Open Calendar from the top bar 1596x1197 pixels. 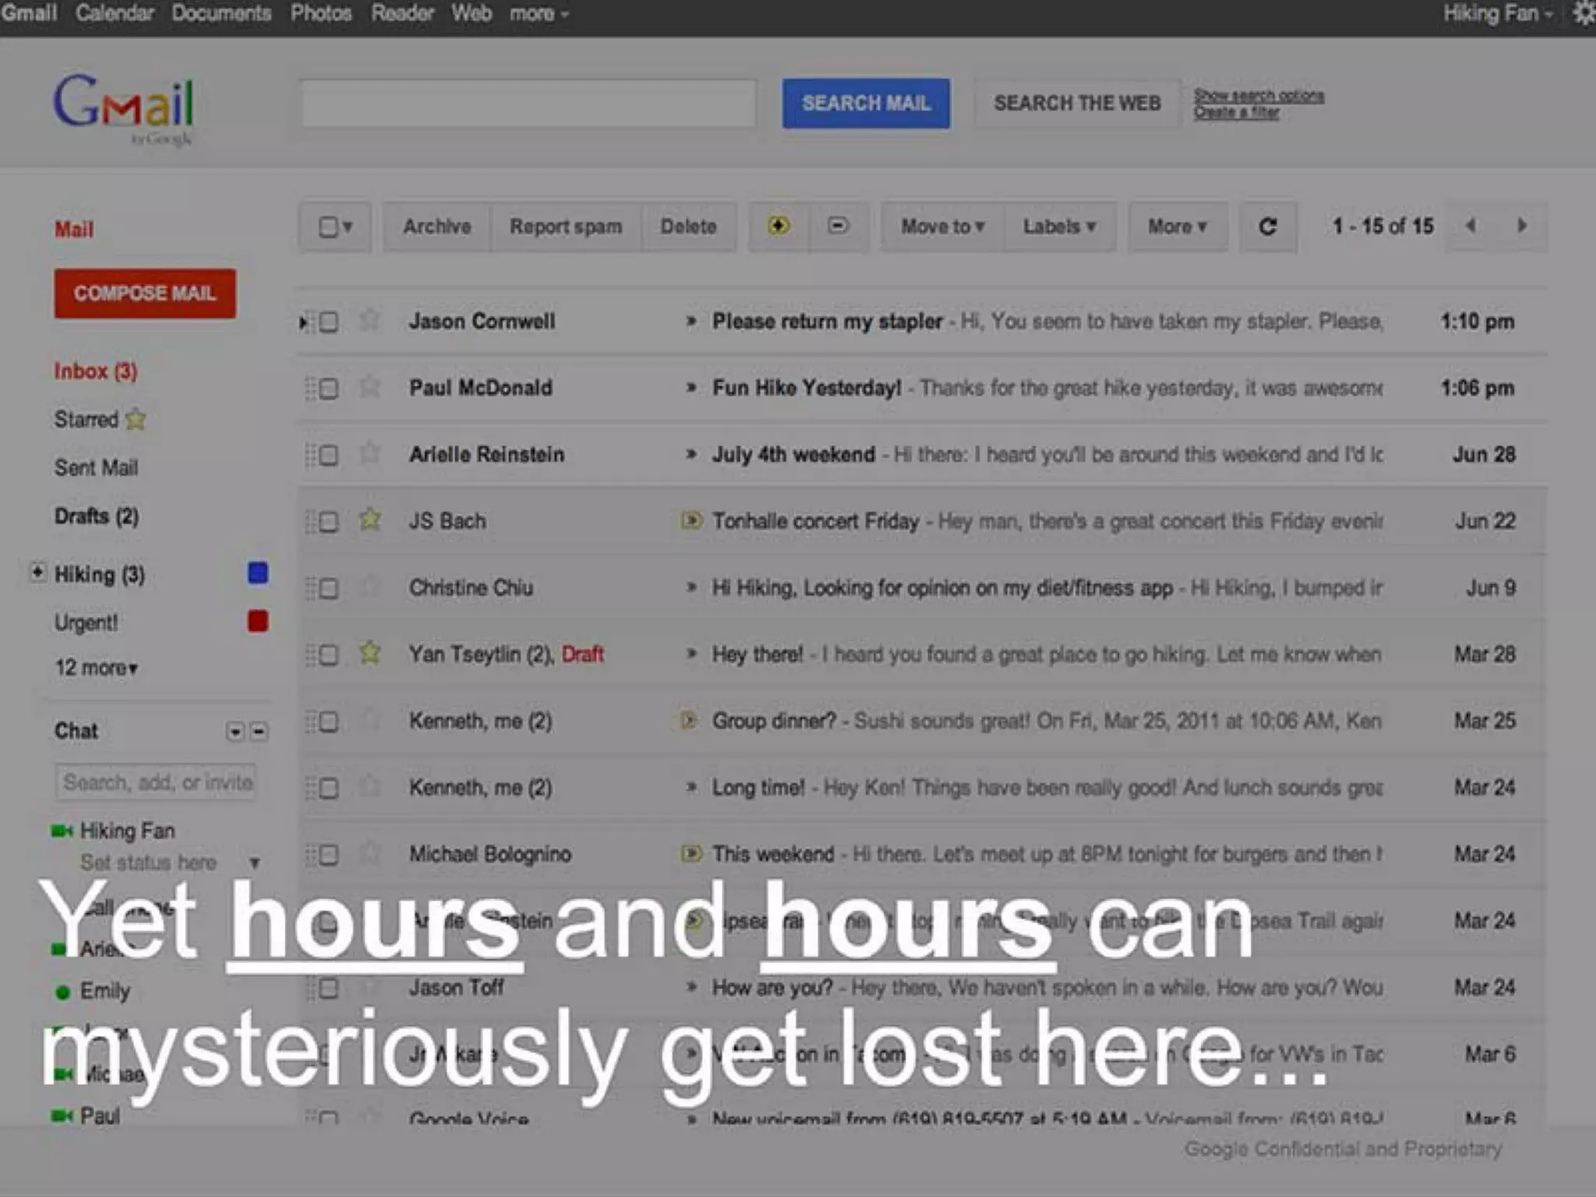coord(115,13)
